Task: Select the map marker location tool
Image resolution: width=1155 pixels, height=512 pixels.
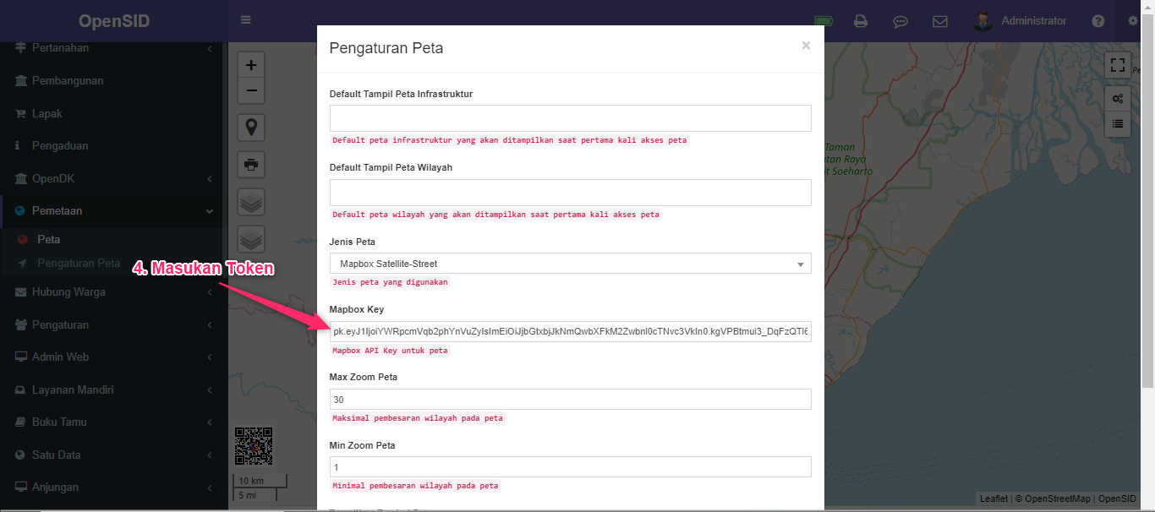Action: [251, 127]
